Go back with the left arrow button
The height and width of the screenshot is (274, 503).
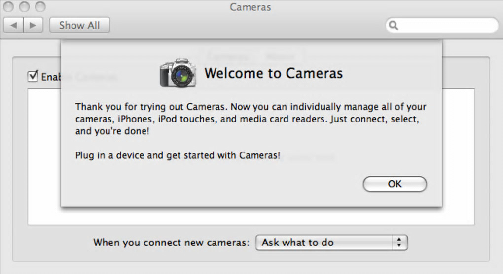pos(13,25)
